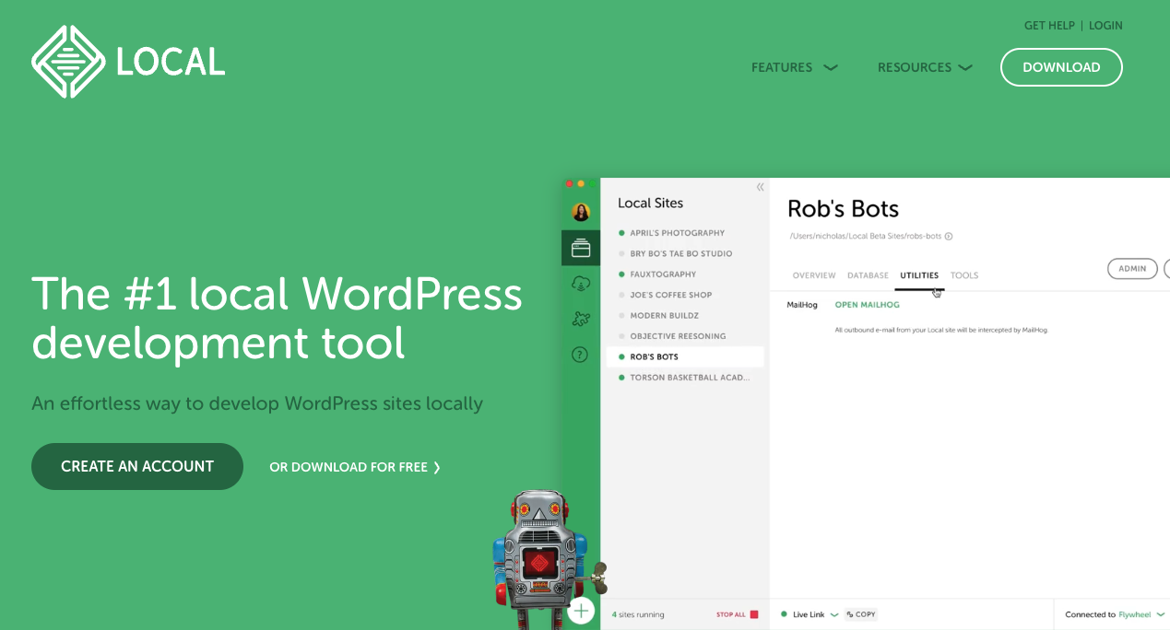Screen dimensions: 1170x630
Task: Copy the Live Link URL
Action: click(861, 614)
